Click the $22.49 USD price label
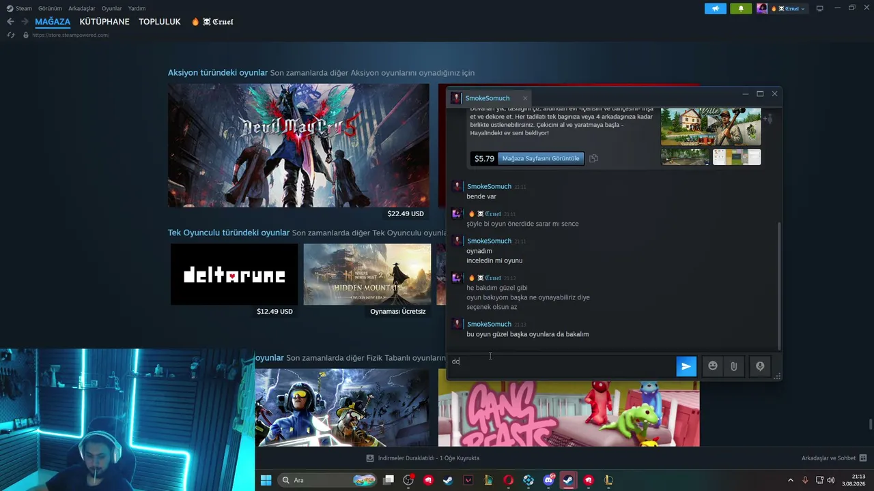 (406, 213)
